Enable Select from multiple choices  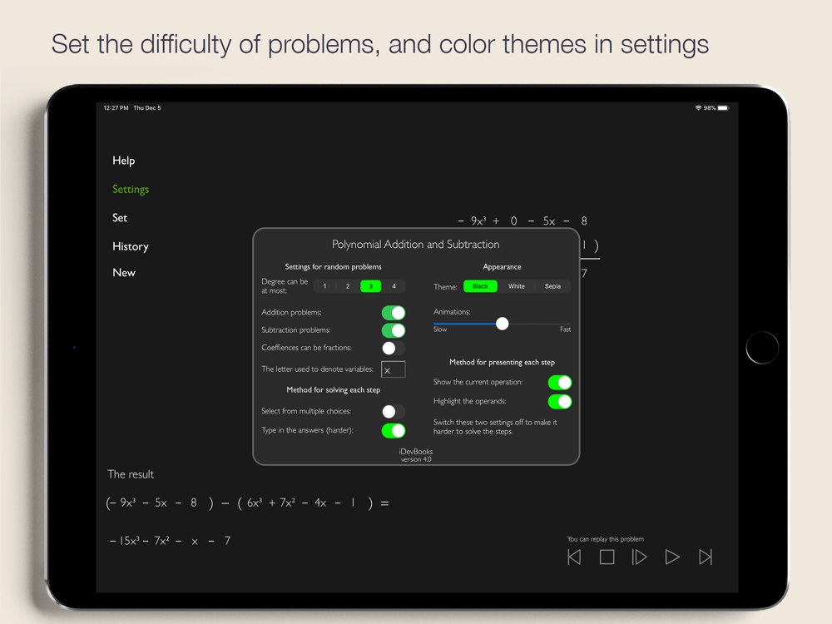[x=394, y=411]
